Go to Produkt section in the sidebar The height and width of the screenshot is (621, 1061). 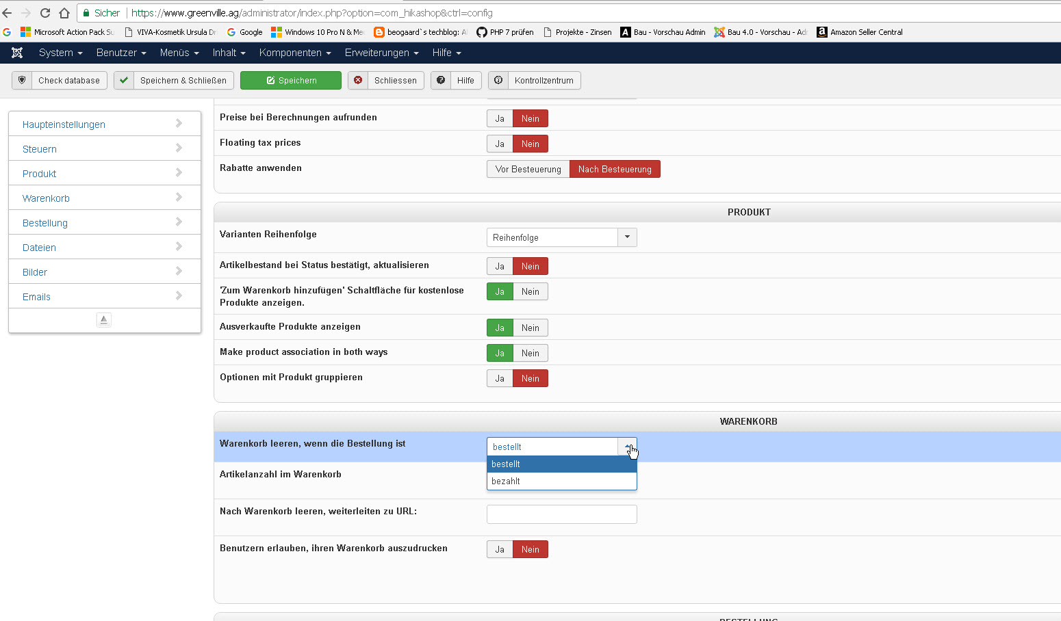click(105, 173)
